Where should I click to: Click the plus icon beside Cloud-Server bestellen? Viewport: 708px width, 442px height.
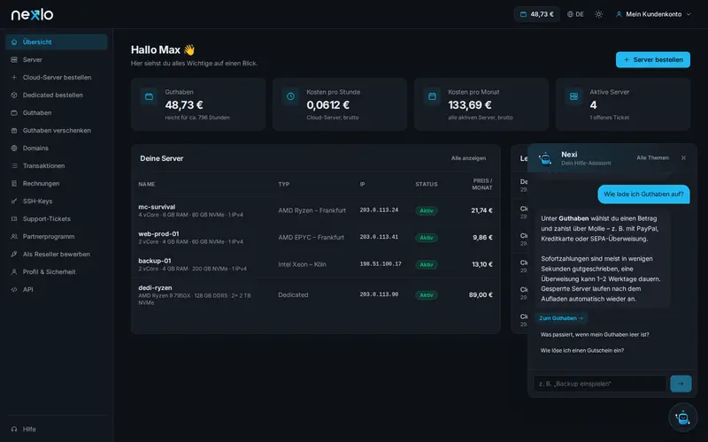(x=14, y=77)
